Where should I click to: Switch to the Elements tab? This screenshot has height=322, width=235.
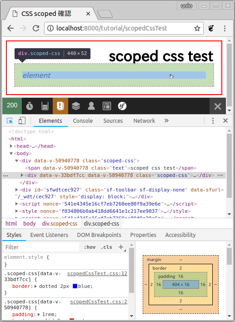(50, 121)
